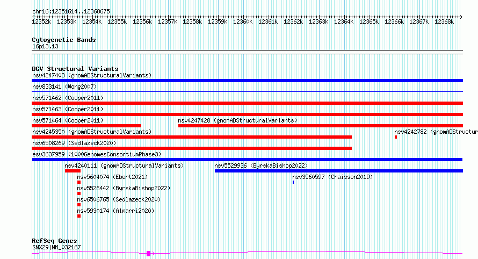Click the 12368k ruler tick label
Screen dimensions: 478x259
pos(444,21)
